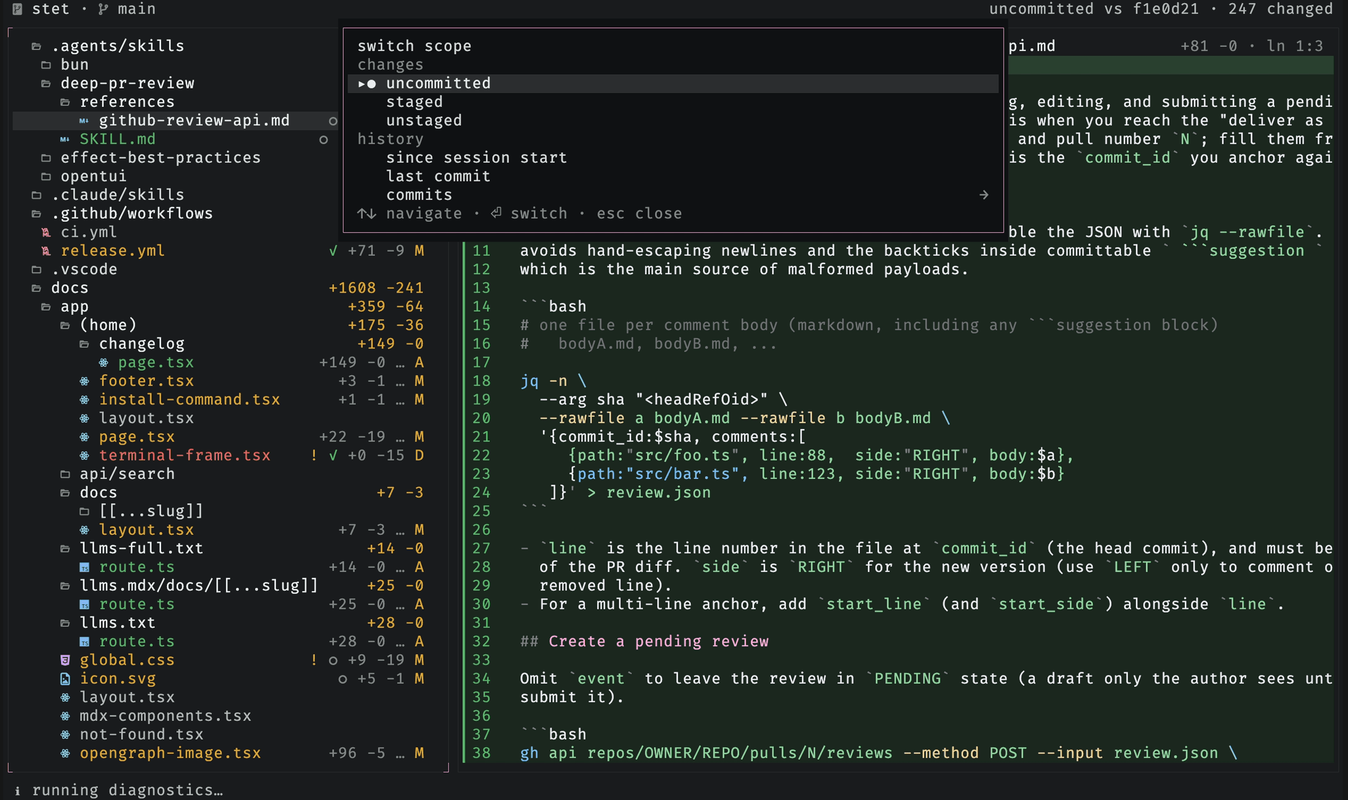Viewport: 1348px width, 800px height.
Task: Click the Markdown icon next to SKILL.md
Action: pos(65,139)
